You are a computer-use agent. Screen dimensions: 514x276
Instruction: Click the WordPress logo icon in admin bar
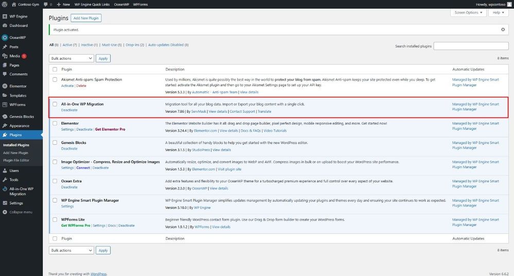[x=5, y=4]
